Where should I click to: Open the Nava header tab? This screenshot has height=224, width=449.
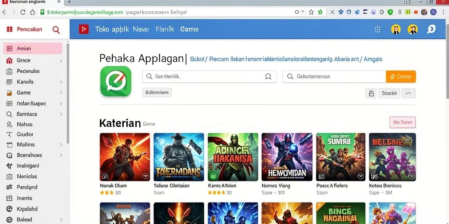[141, 29]
